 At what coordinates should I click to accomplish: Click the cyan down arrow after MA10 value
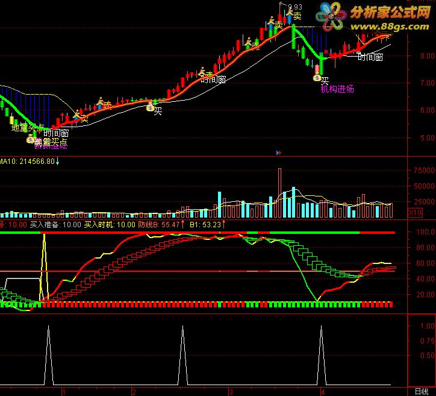57,161
